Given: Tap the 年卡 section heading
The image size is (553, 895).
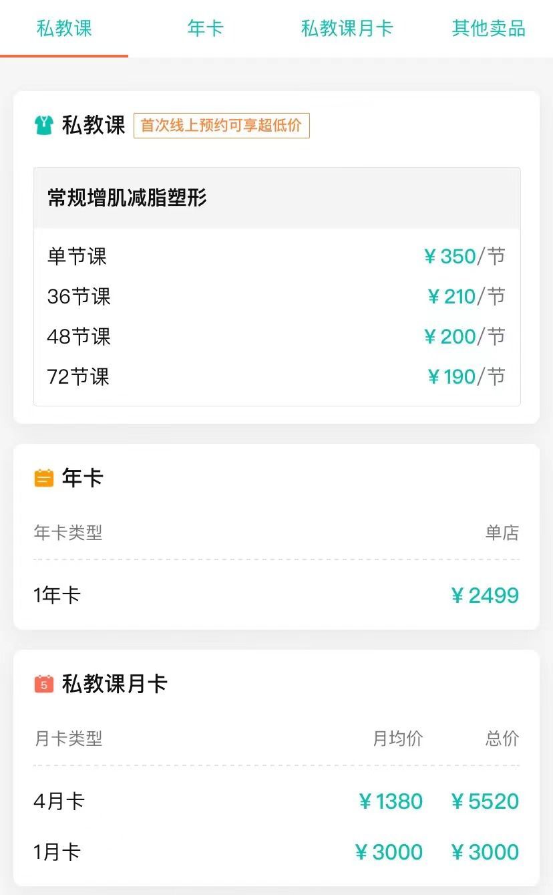Looking at the screenshot, I should click(x=82, y=478).
